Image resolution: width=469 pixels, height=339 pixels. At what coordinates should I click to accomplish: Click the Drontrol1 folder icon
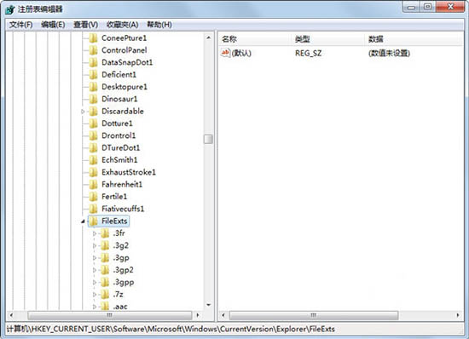click(x=93, y=135)
